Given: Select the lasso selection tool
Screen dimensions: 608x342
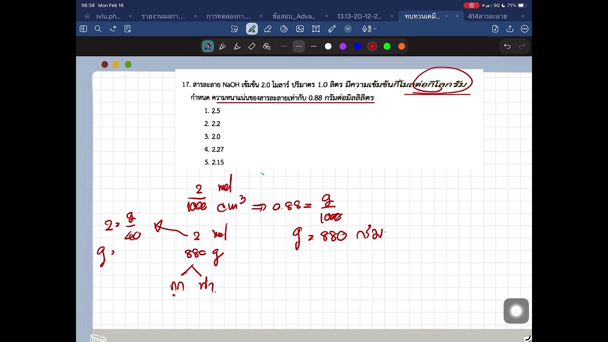Looking at the screenshot, I should [235, 29].
